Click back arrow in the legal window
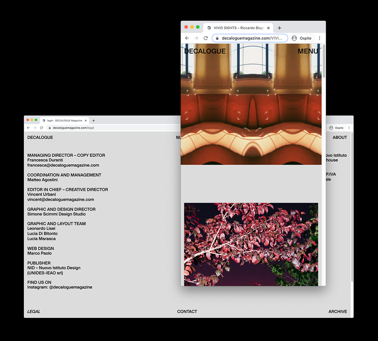Image resolution: width=378 pixels, height=341 pixels. point(28,128)
